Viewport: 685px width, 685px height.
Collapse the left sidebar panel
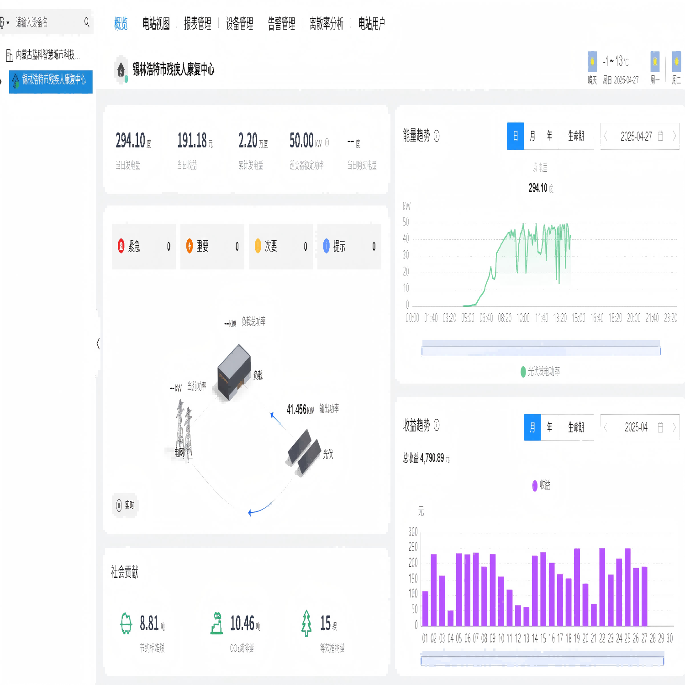tap(98, 343)
